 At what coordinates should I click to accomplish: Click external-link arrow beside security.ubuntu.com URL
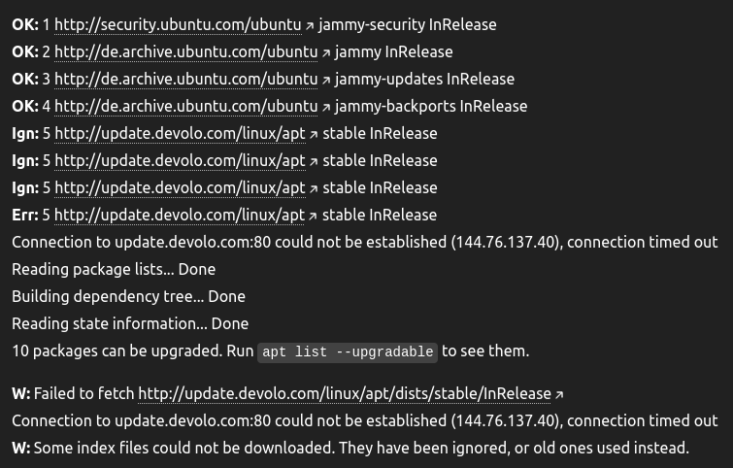pos(309,25)
